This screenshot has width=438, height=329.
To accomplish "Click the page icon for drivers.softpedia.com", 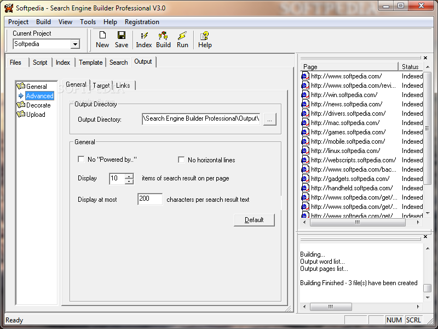I will [x=305, y=114].
